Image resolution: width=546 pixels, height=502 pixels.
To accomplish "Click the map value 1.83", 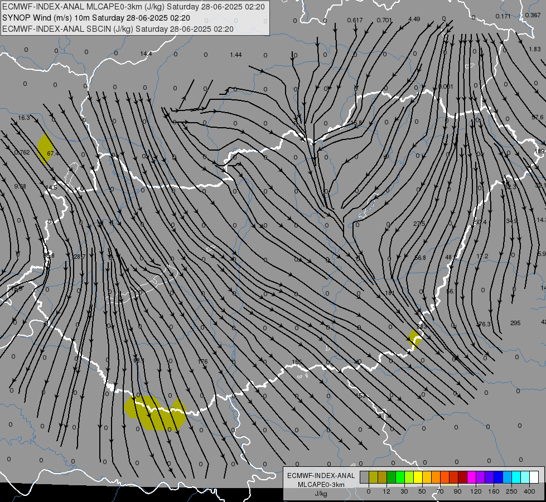I will click(535, 49).
